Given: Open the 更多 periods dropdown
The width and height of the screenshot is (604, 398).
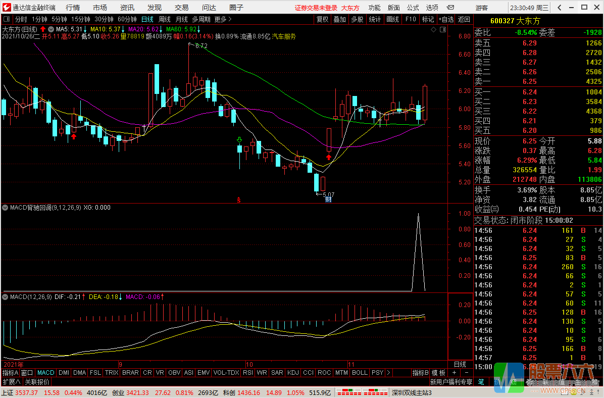Looking at the screenshot, I should click(x=223, y=19).
